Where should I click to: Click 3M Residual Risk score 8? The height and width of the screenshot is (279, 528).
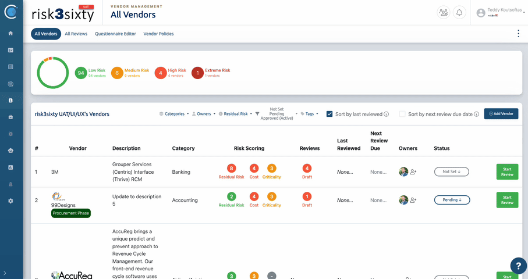click(x=231, y=169)
